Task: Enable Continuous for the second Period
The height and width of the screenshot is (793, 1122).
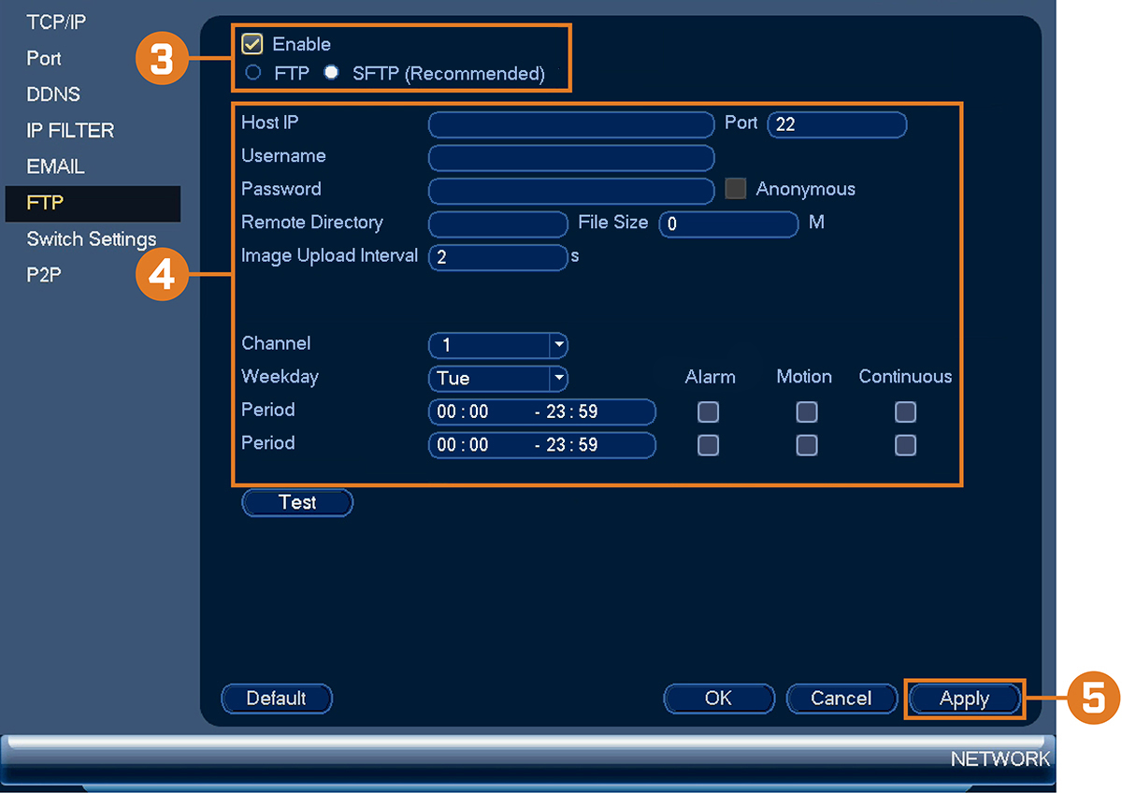Action: coord(905,445)
